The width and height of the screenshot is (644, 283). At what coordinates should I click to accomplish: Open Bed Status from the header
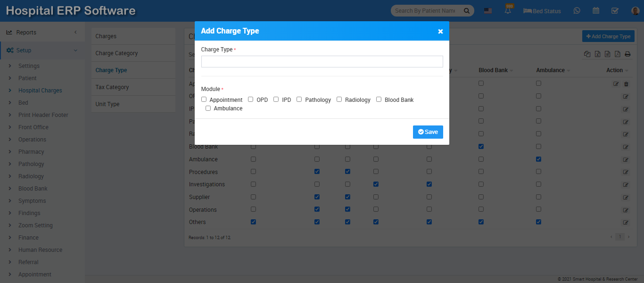pos(541,10)
